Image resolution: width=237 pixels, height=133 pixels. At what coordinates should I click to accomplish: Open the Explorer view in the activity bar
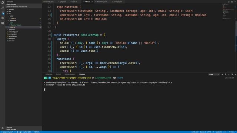[x=3, y=3]
